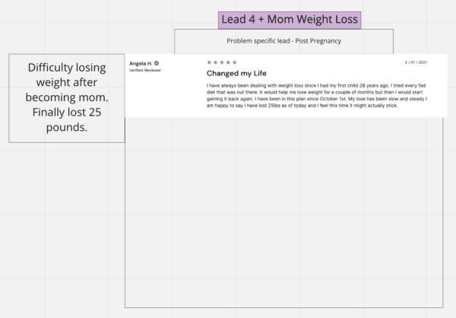Select the large empty frame beneath the review

tap(283, 212)
